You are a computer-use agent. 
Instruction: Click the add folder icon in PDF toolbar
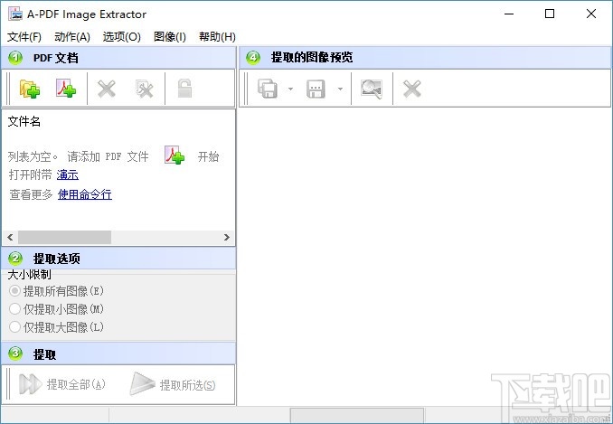pyautogui.click(x=30, y=89)
